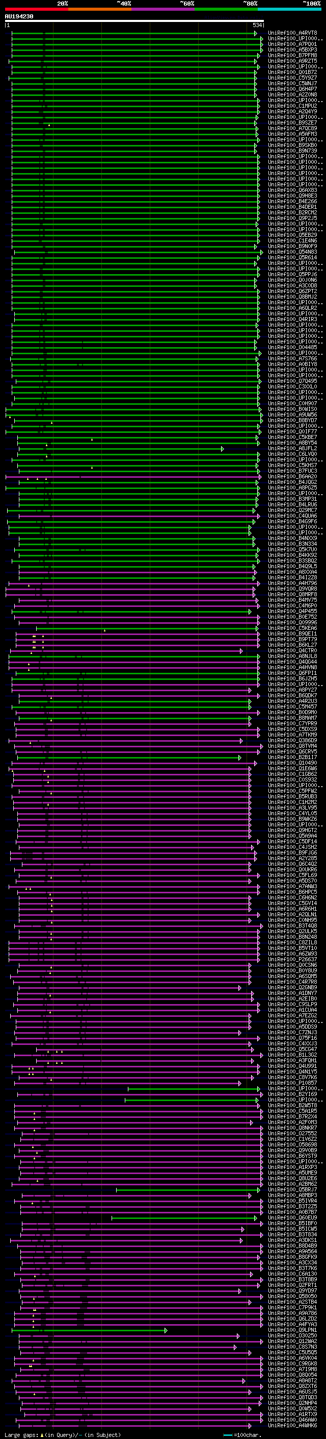
Task: Select hit label UniRef100_A8PGZ5
Action: [292, 487]
